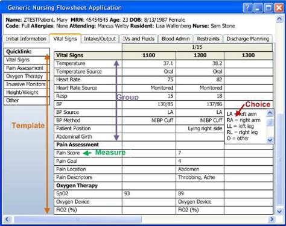Image resolution: width=286 pixels, height=226 pixels.
Task: Click 'Lying right side' patient position cell
Action: coord(200,128)
